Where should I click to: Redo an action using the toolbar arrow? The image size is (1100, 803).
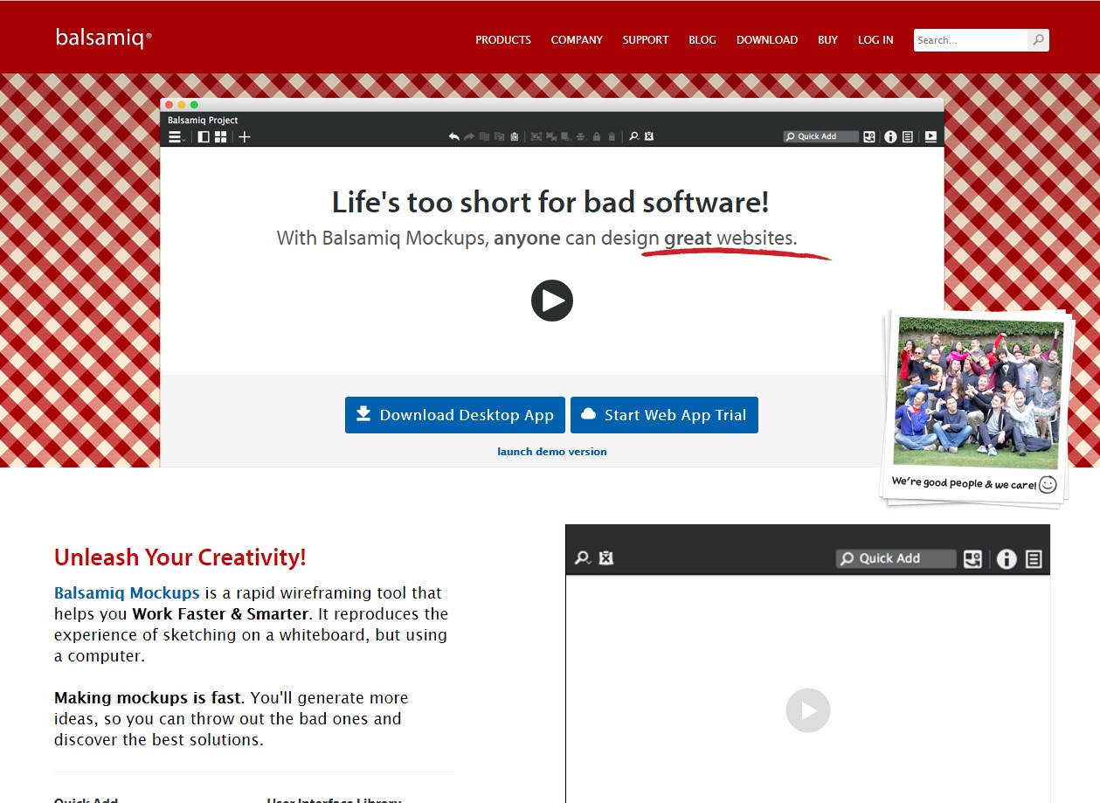(x=468, y=136)
